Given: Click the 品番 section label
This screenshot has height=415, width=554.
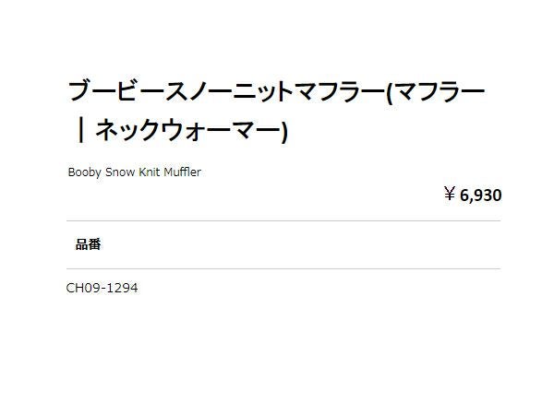Looking at the screenshot, I should [x=89, y=244].
